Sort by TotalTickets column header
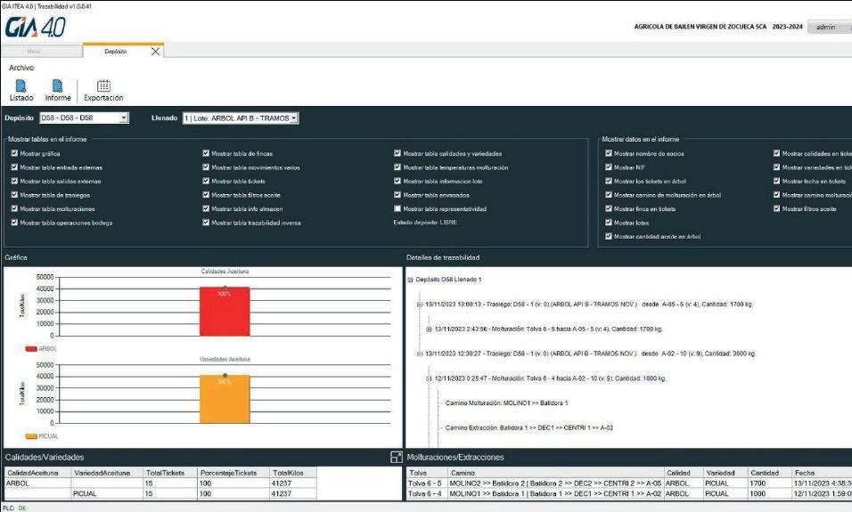This screenshot has height=512, width=852. 170,472
